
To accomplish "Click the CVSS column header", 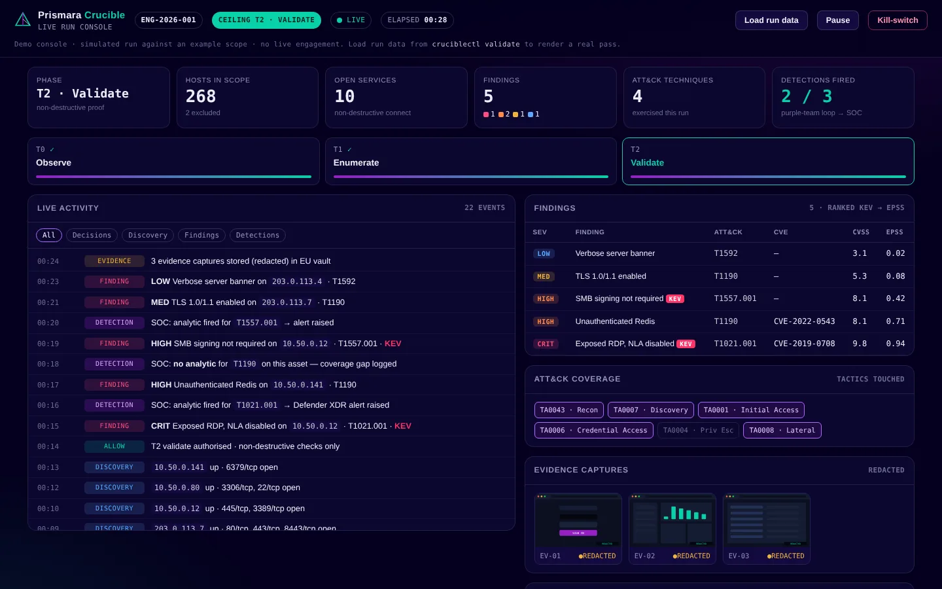I will [x=861, y=232].
